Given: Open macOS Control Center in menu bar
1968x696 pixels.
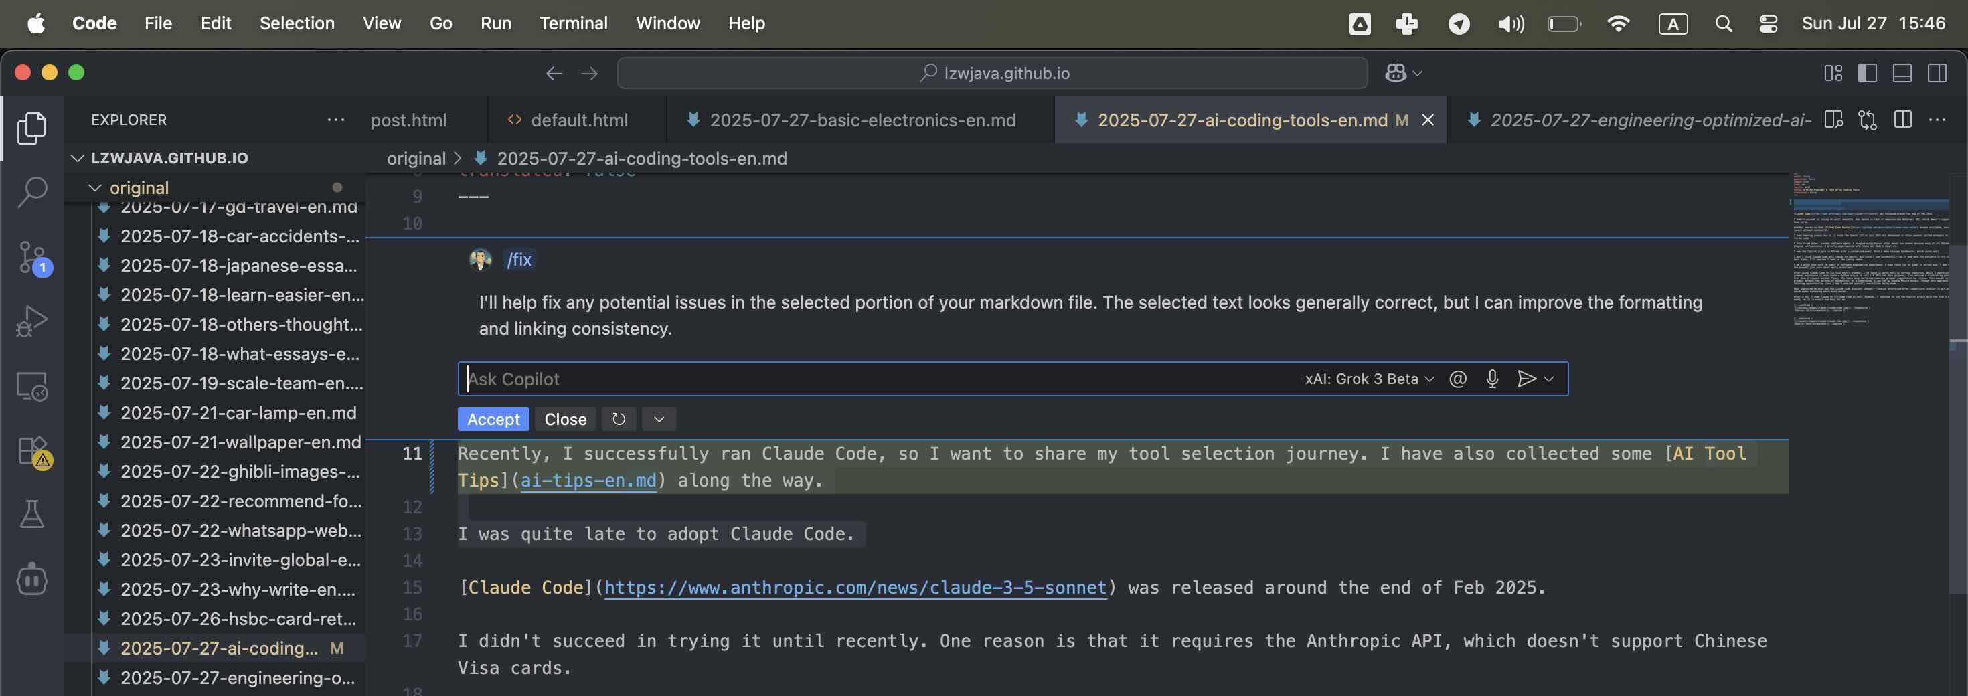Looking at the screenshot, I should pyautogui.click(x=1768, y=23).
